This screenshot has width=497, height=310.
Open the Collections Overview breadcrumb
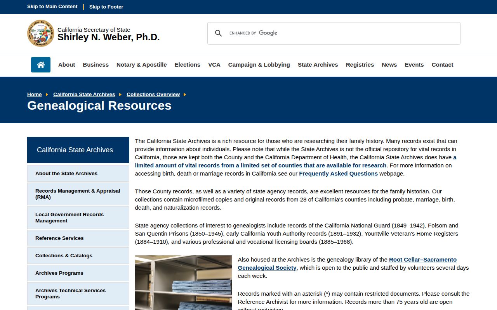(x=153, y=94)
